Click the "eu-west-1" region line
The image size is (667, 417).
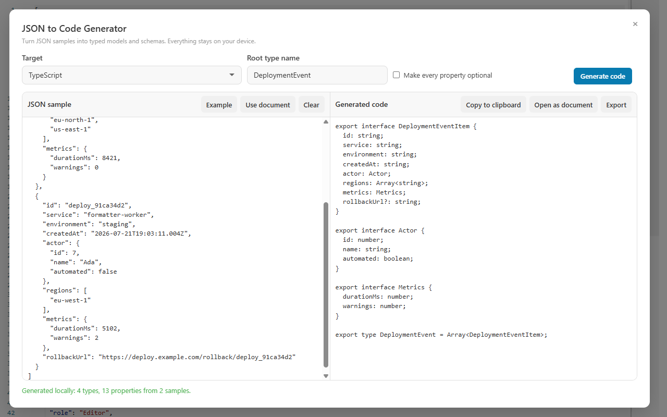coord(71,300)
